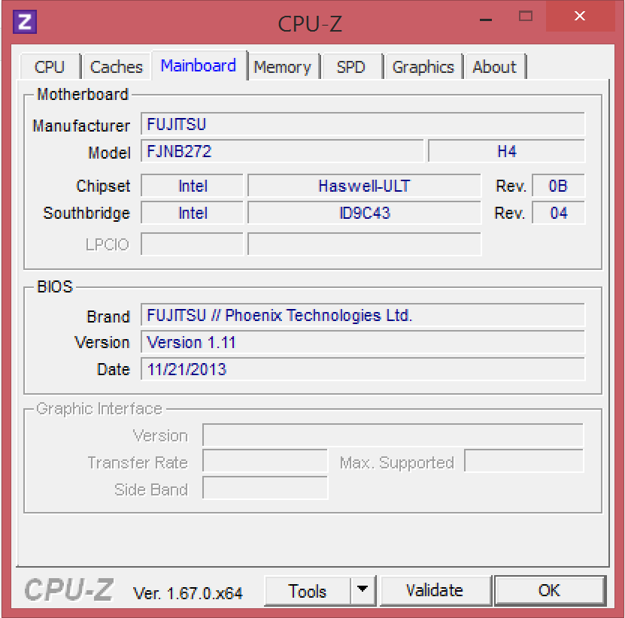Click the model revision field H4

point(507,151)
